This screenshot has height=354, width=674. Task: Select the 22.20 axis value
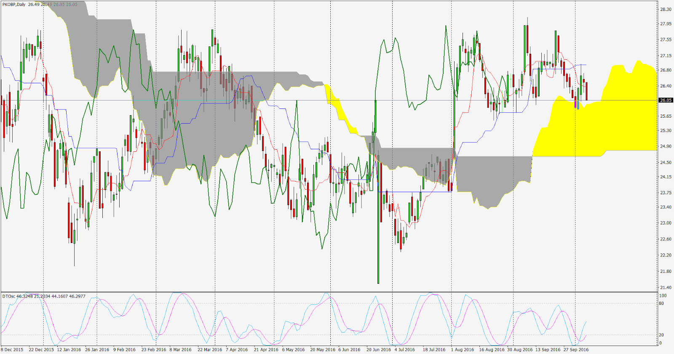[666, 255]
